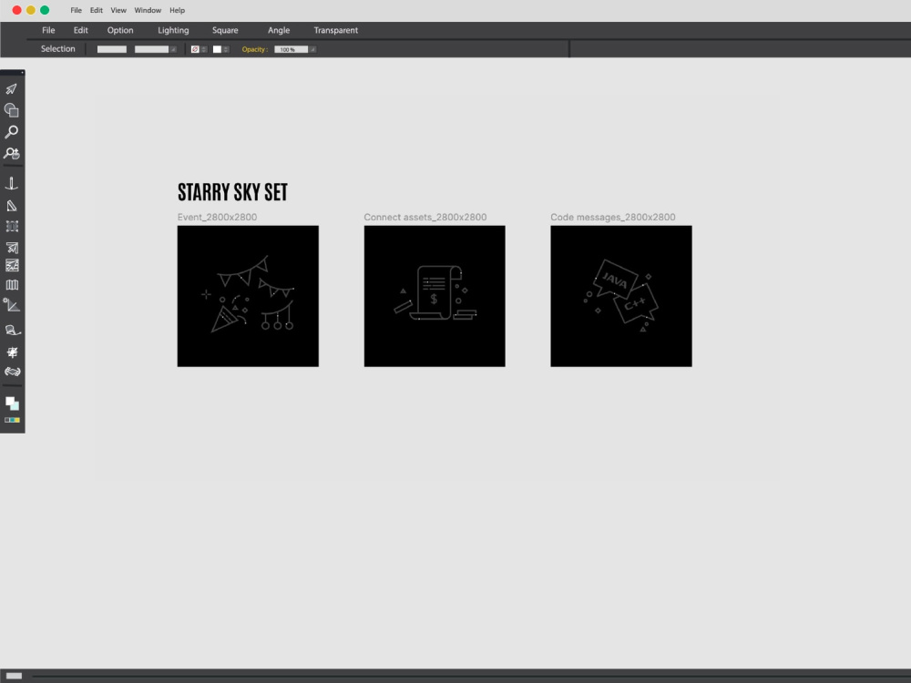The image size is (911, 683).
Task: Select the anchor tool in left toolbar
Action: (x=12, y=184)
